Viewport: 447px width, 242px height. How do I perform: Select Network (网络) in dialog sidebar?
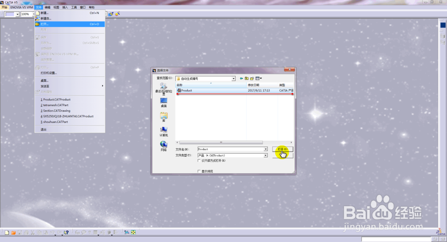[x=164, y=146]
